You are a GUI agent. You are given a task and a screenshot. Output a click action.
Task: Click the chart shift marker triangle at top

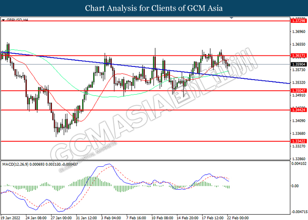click(x=231, y=18)
